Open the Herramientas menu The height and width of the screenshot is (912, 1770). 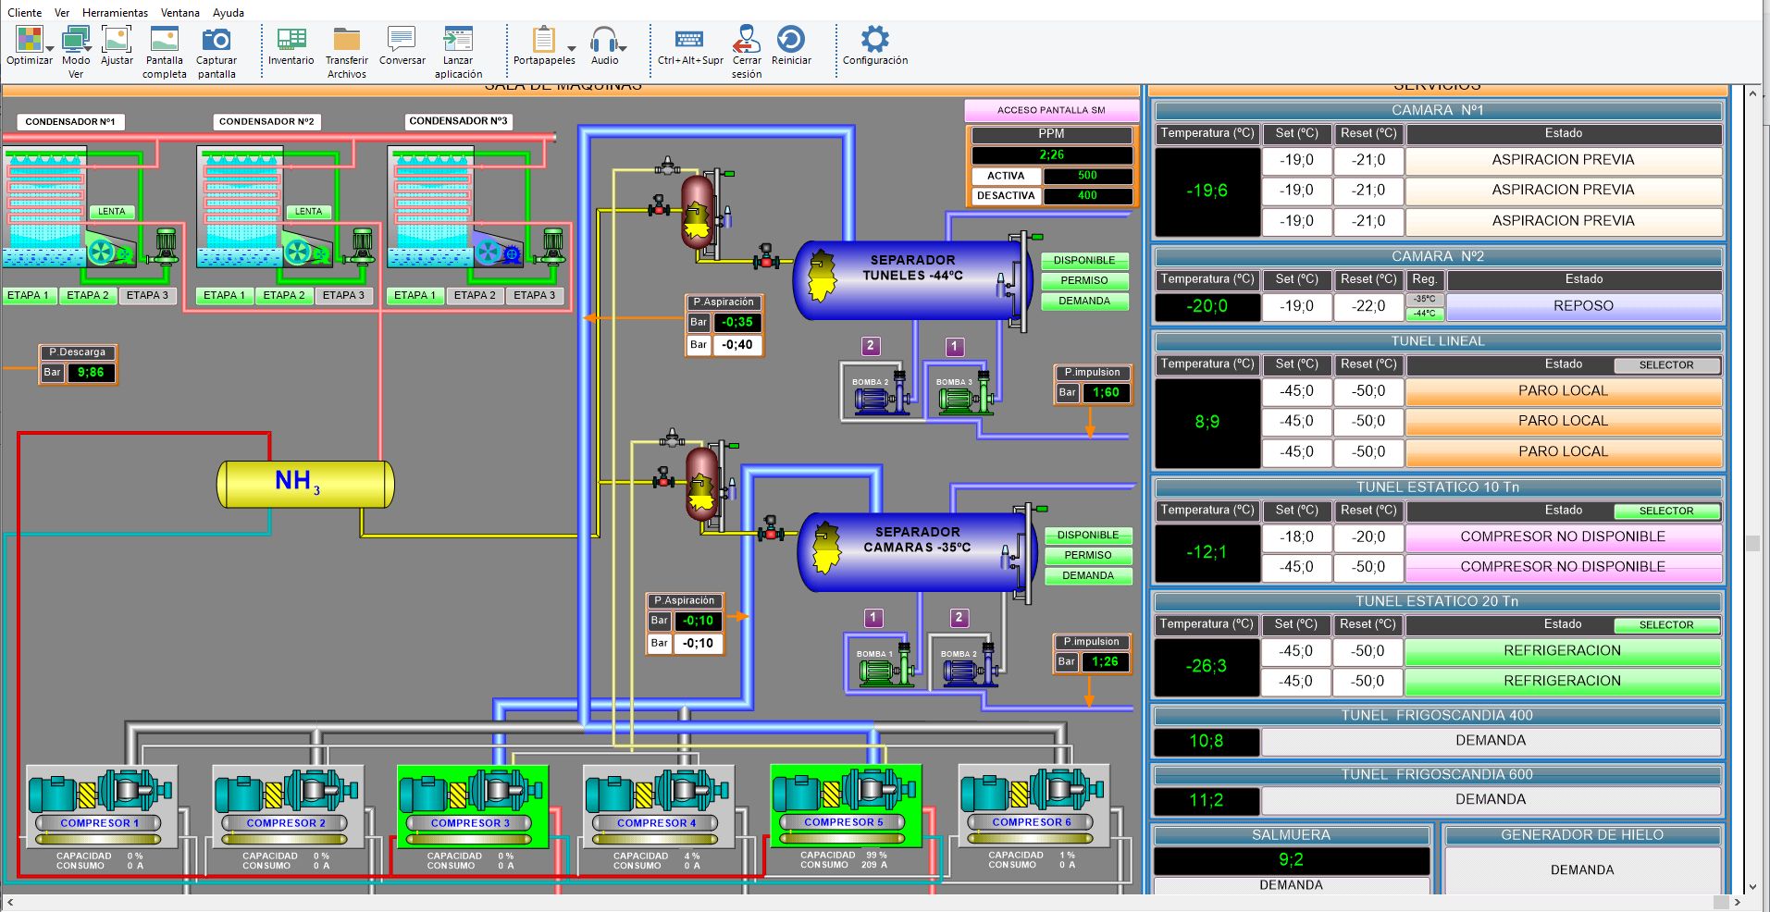pos(115,13)
